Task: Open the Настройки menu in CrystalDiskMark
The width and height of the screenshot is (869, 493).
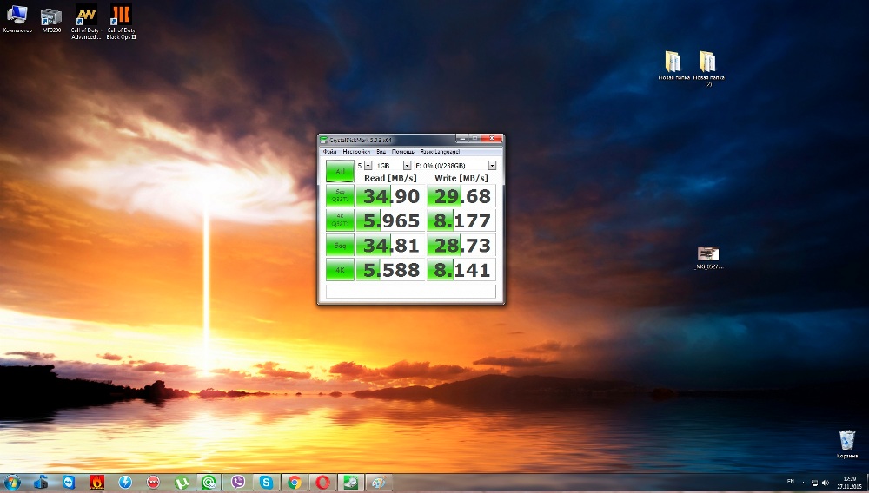Action: [355, 152]
